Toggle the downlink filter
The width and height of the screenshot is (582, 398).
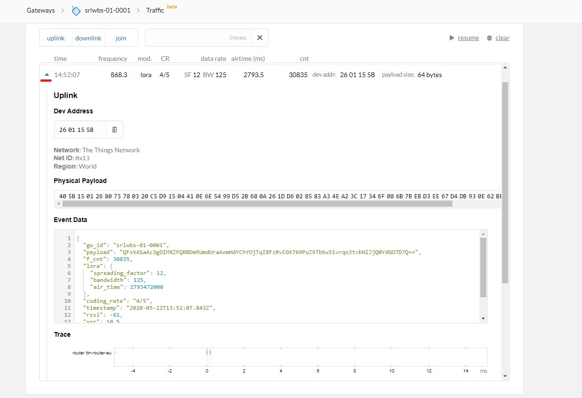(x=88, y=38)
